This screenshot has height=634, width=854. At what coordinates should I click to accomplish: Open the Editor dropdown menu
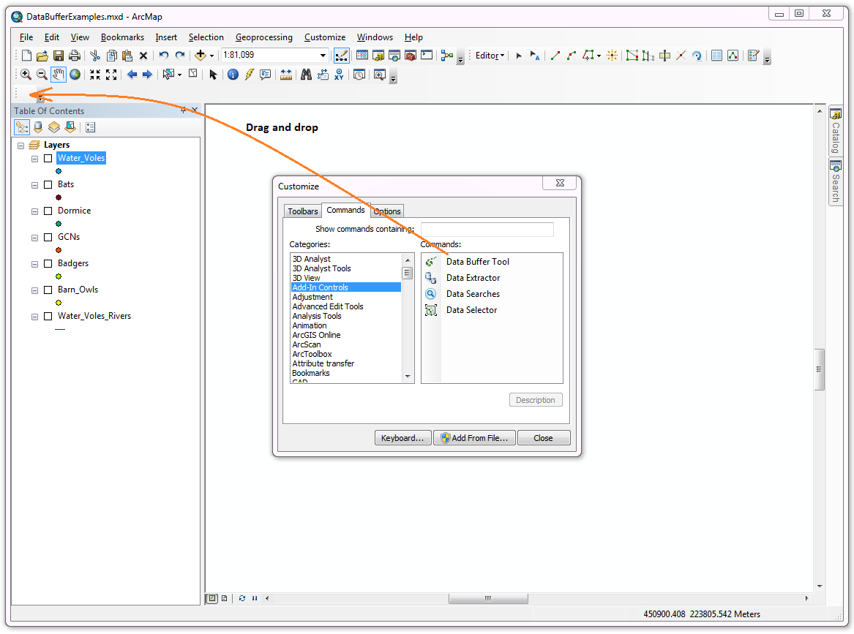pyautogui.click(x=490, y=56)
